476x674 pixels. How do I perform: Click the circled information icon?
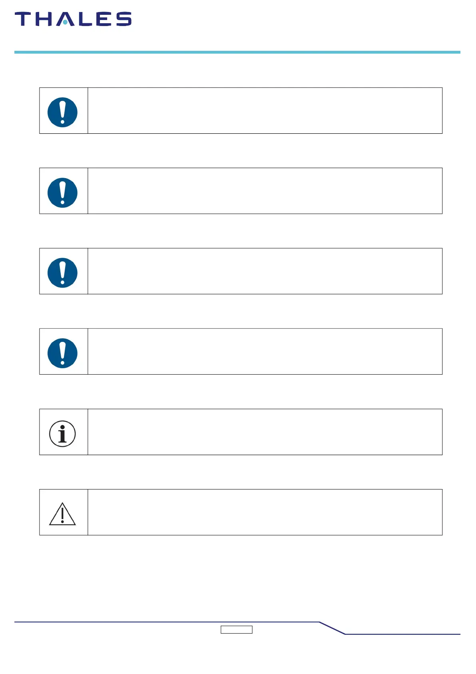62,433
